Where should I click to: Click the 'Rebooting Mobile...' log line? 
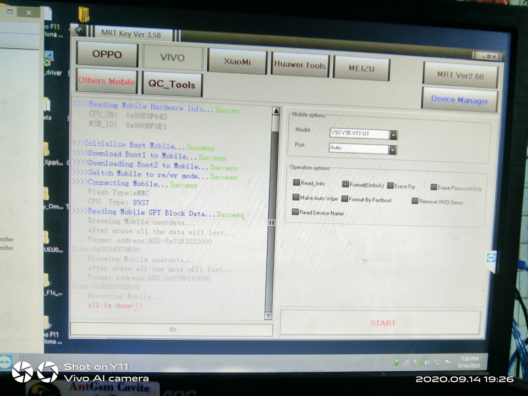coord(125,296)
